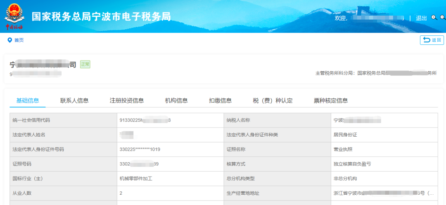446x205 pixels.
Task: Open the 税（费）种认定 tab
Action: tap(273, 100)
